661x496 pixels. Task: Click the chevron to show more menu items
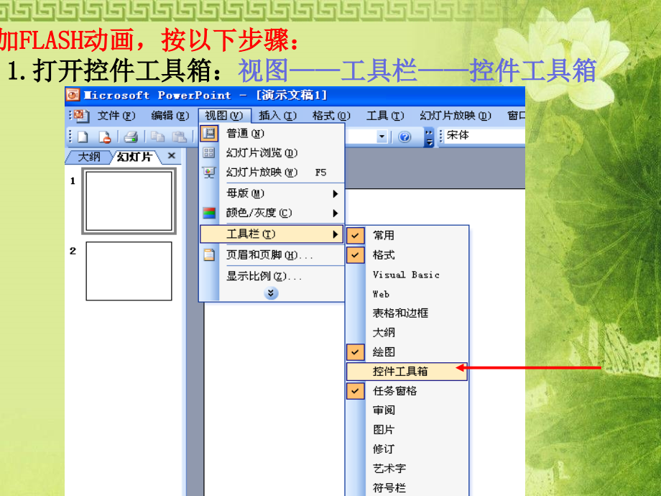pyautogui.click(x=272, y=292)
